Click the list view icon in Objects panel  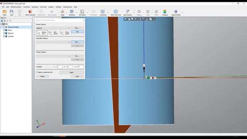pyautogui.click(x=2, y=21)
